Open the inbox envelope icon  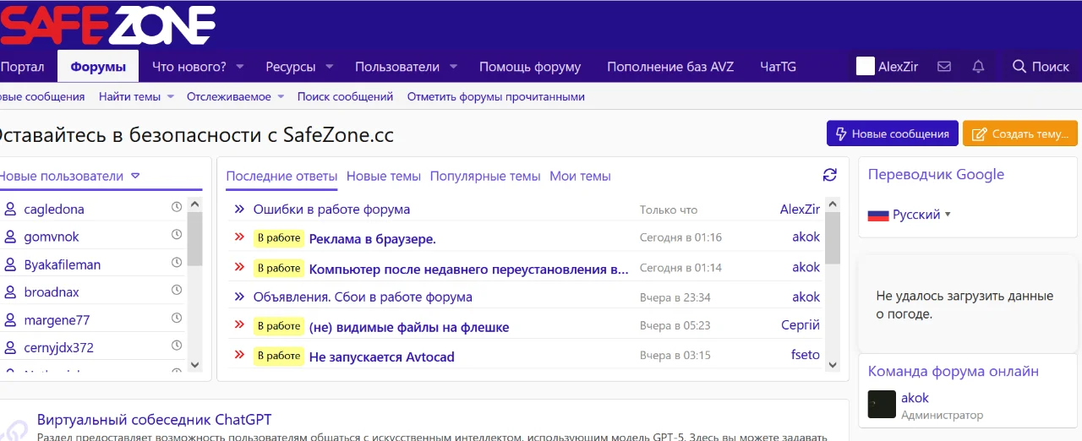(x=944, y=67)
